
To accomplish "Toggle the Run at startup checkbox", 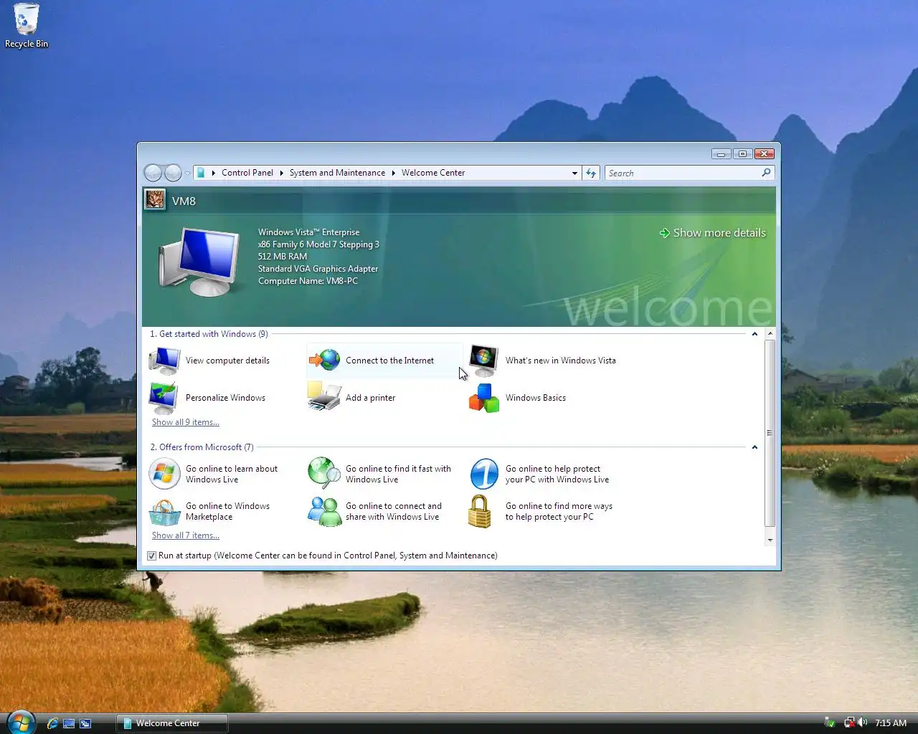I will point(151,556).
